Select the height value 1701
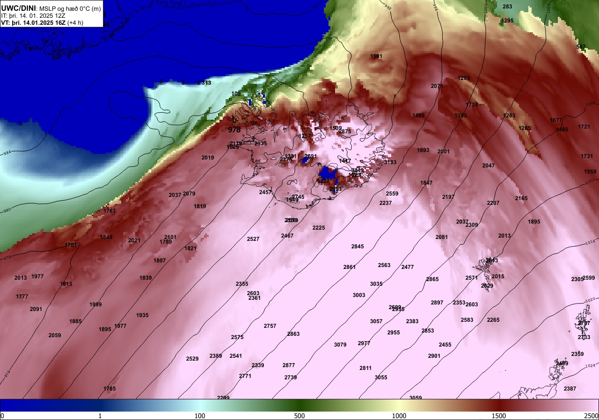 tap(71, 245)
